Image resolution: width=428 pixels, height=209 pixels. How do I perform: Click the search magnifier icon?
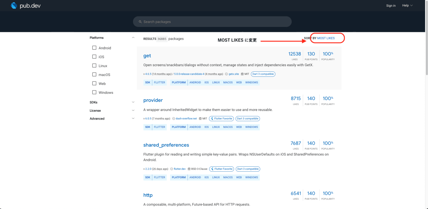click(141, 22)
